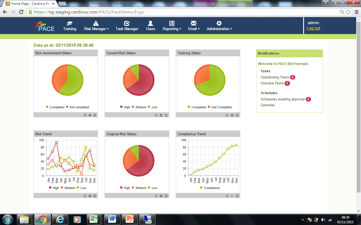Open the Administration dropdown menu
This screenshot has width=361, height=225.
point(219,29)
